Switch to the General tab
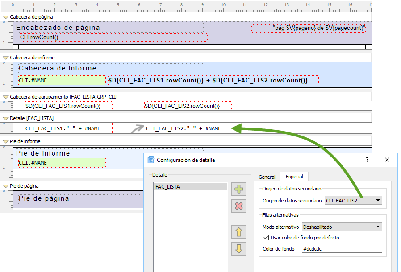 [x=267, y=177]
